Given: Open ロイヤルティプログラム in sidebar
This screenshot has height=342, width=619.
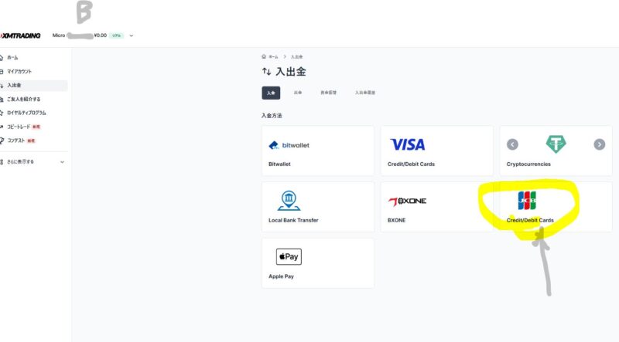Looking at the screenshot, I should click(x=26, y=113).
